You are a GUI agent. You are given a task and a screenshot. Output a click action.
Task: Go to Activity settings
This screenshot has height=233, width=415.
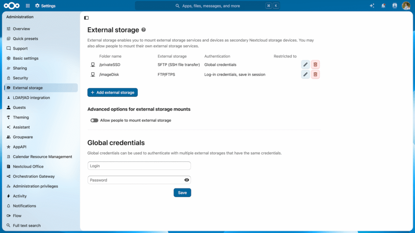41,196
